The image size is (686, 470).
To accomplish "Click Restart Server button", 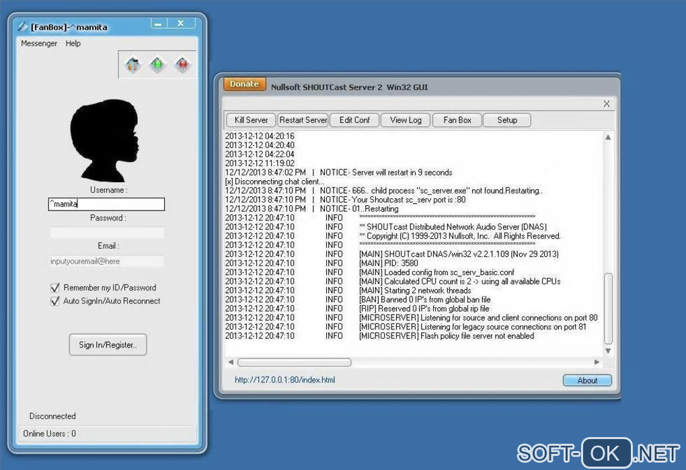I will (x=303, y=120).
